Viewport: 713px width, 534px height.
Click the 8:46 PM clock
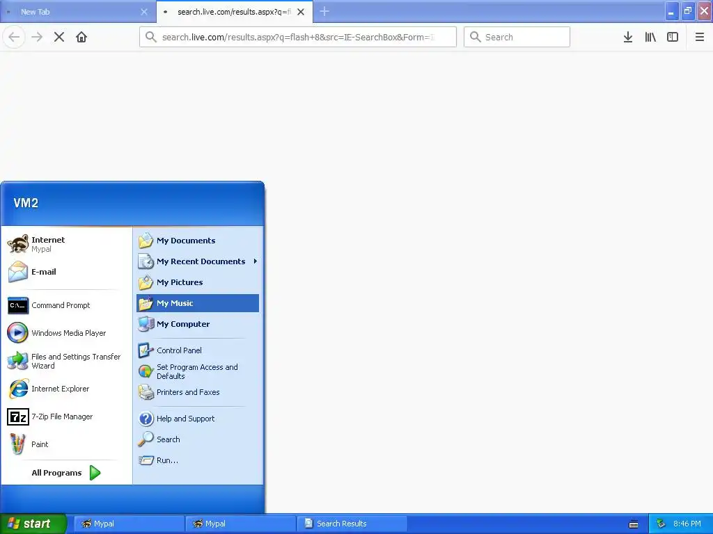pos(687,524)
